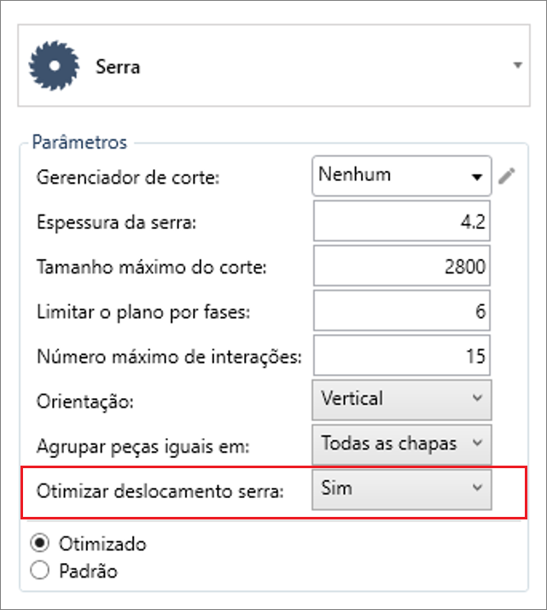Viewport: 547px width, 610px height.
Task: Click the Padrão label text
Action: click(x=88, y=571)
